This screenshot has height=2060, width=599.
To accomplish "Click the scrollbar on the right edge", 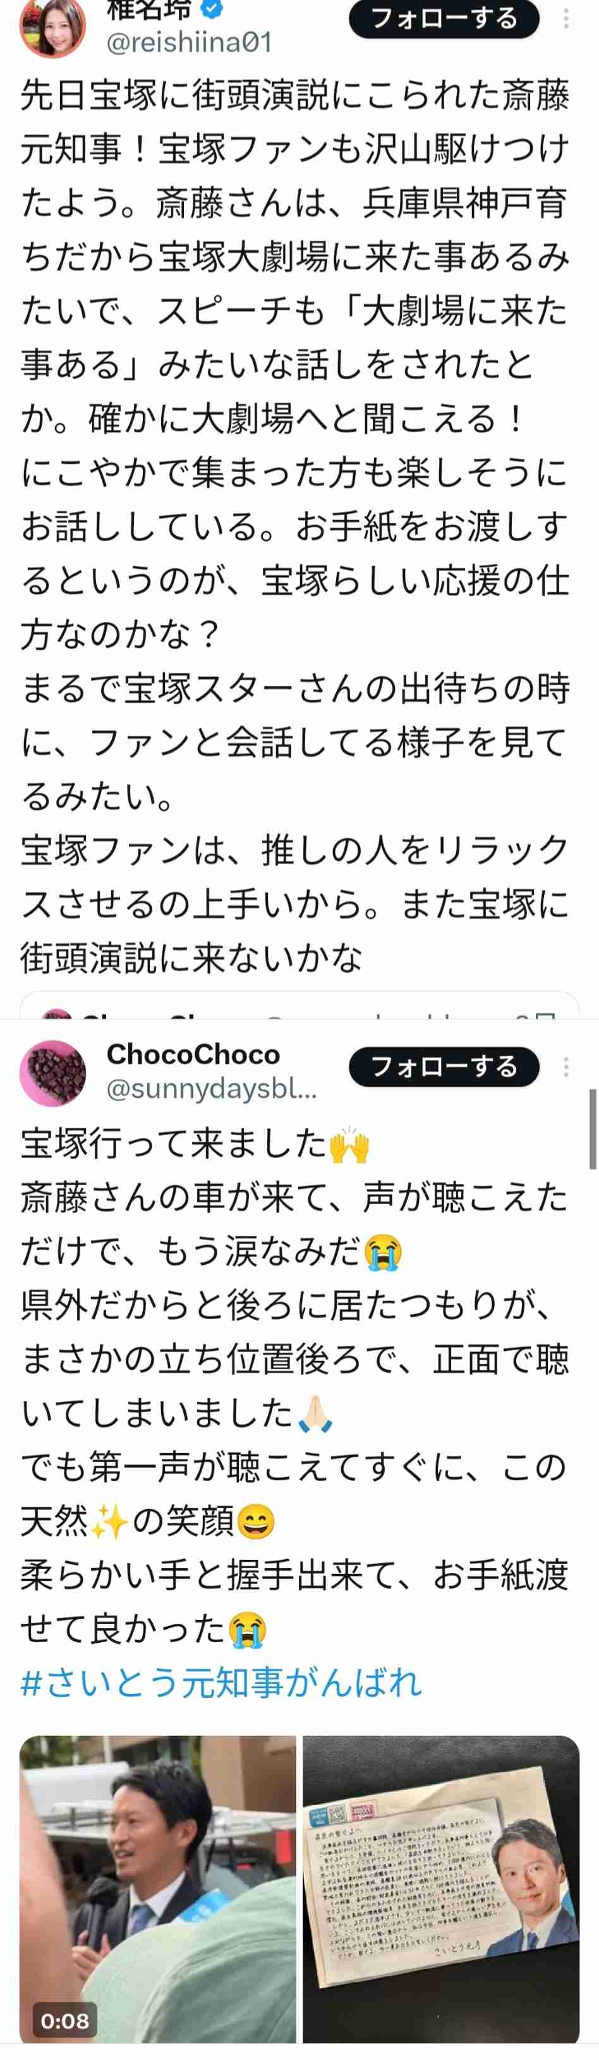I will 593,1128.
